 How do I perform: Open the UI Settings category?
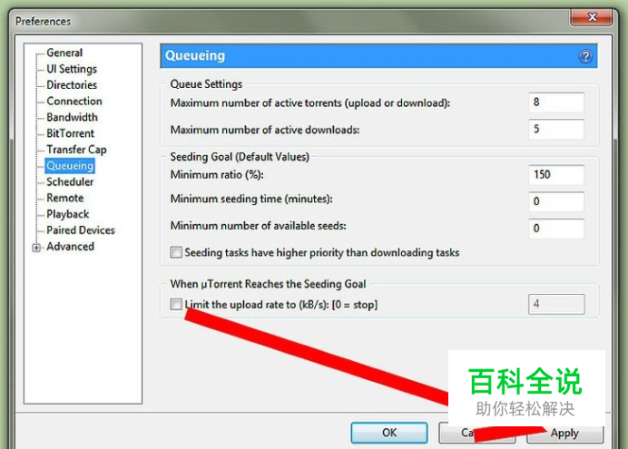click(72, 69)
